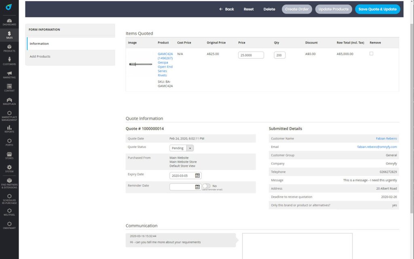Toggle the send reminder email switch
The height and width of the screenshot is (259, 414).
click(x=206, y=186)
